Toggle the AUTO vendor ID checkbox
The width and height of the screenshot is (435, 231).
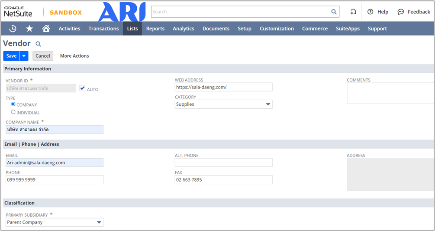[x=82, y=88]
